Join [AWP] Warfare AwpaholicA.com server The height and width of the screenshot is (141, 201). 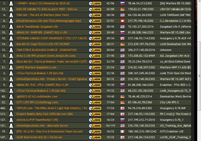pos(95,68)
